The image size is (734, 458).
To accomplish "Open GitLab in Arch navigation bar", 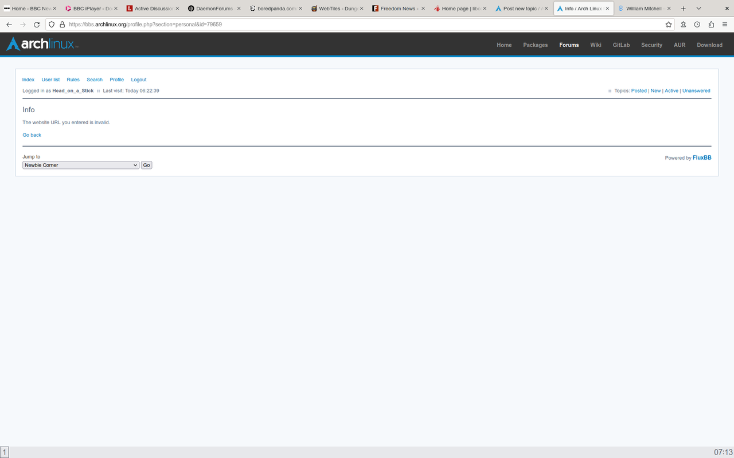I will tap(621, 45).
